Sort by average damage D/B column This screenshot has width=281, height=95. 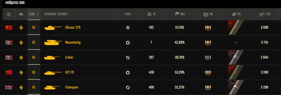(x=265, y=14)
